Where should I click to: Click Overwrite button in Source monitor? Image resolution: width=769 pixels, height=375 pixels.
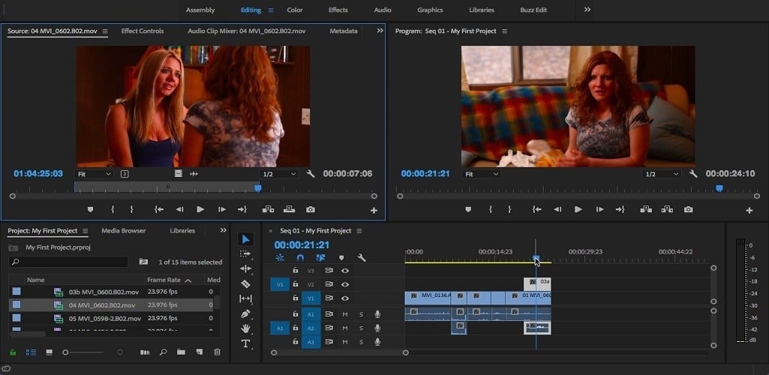289,209
